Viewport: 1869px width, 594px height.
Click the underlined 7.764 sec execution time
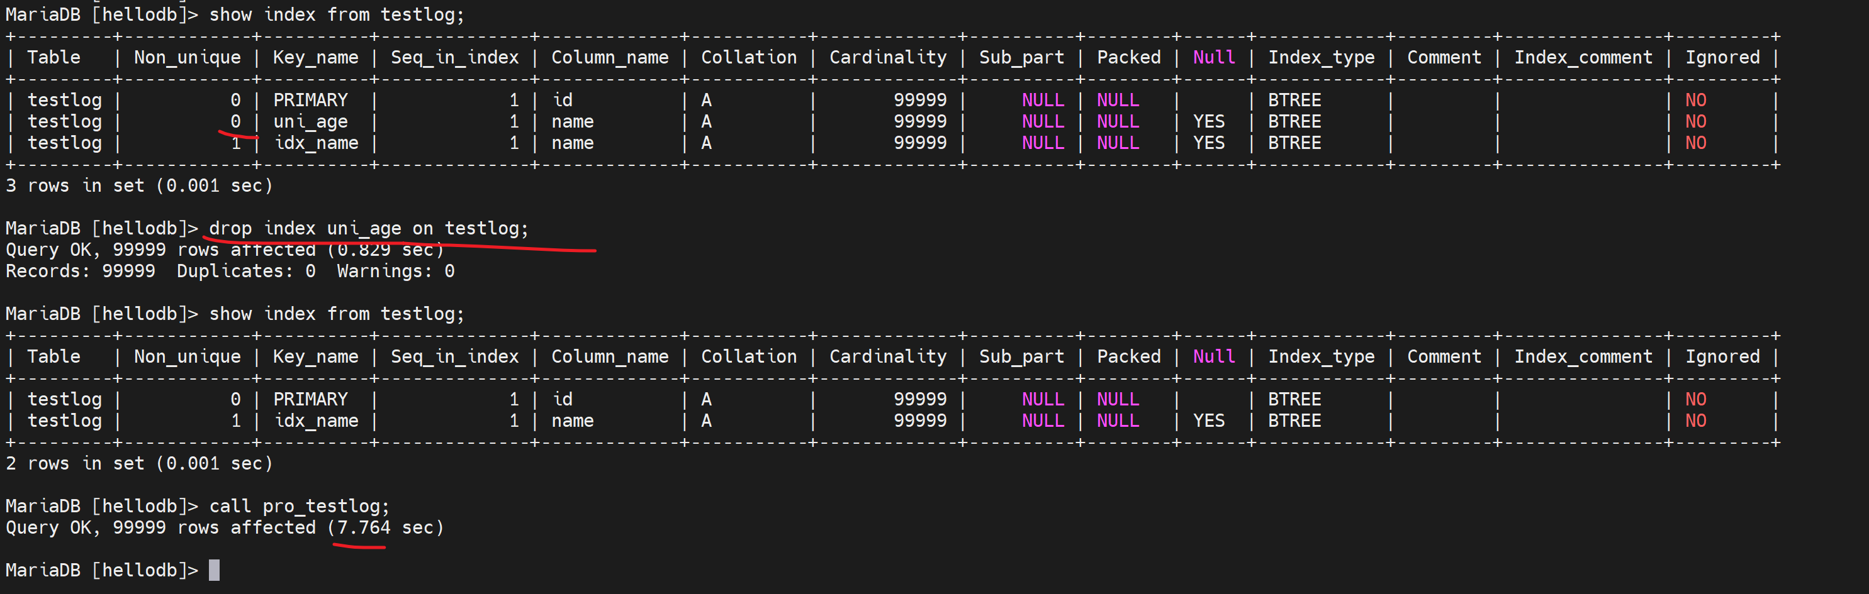362,527
